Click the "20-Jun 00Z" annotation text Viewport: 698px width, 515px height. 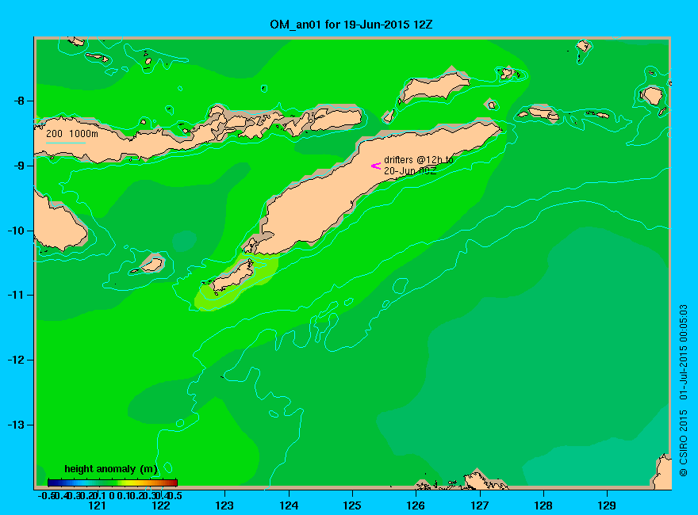click(x=410, y=171)
